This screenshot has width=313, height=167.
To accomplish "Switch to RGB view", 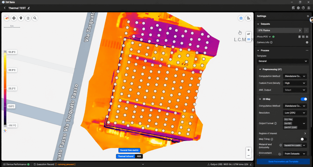I will point(139,156).
